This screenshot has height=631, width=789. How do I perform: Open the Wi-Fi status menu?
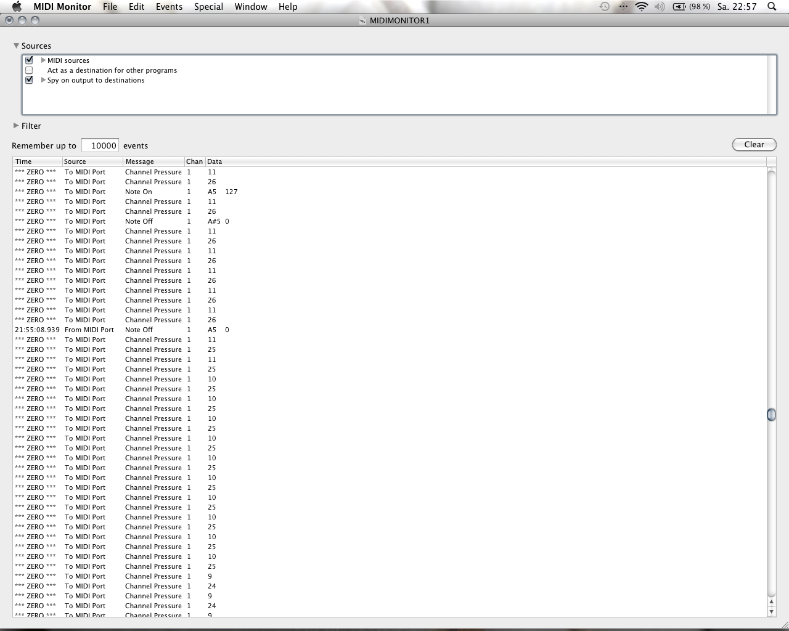point(642,7)
